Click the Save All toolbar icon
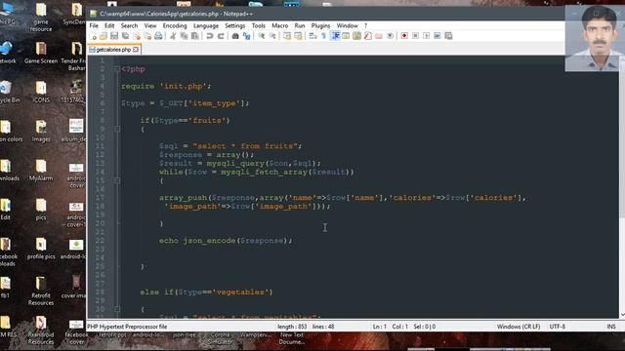The height and width of the screenshot is (351, 625). (125, 36)
